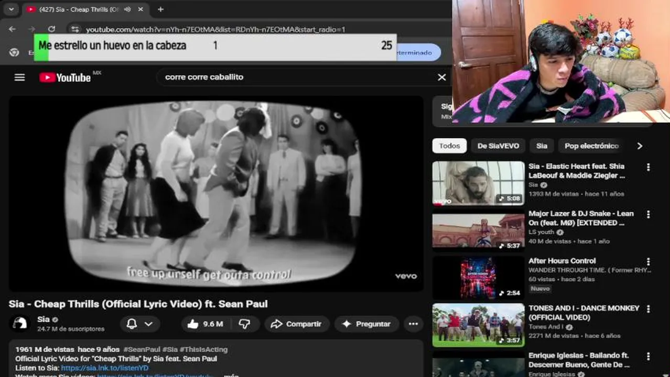Open the sia.lnk.to/listenYD link

(105, 368)
